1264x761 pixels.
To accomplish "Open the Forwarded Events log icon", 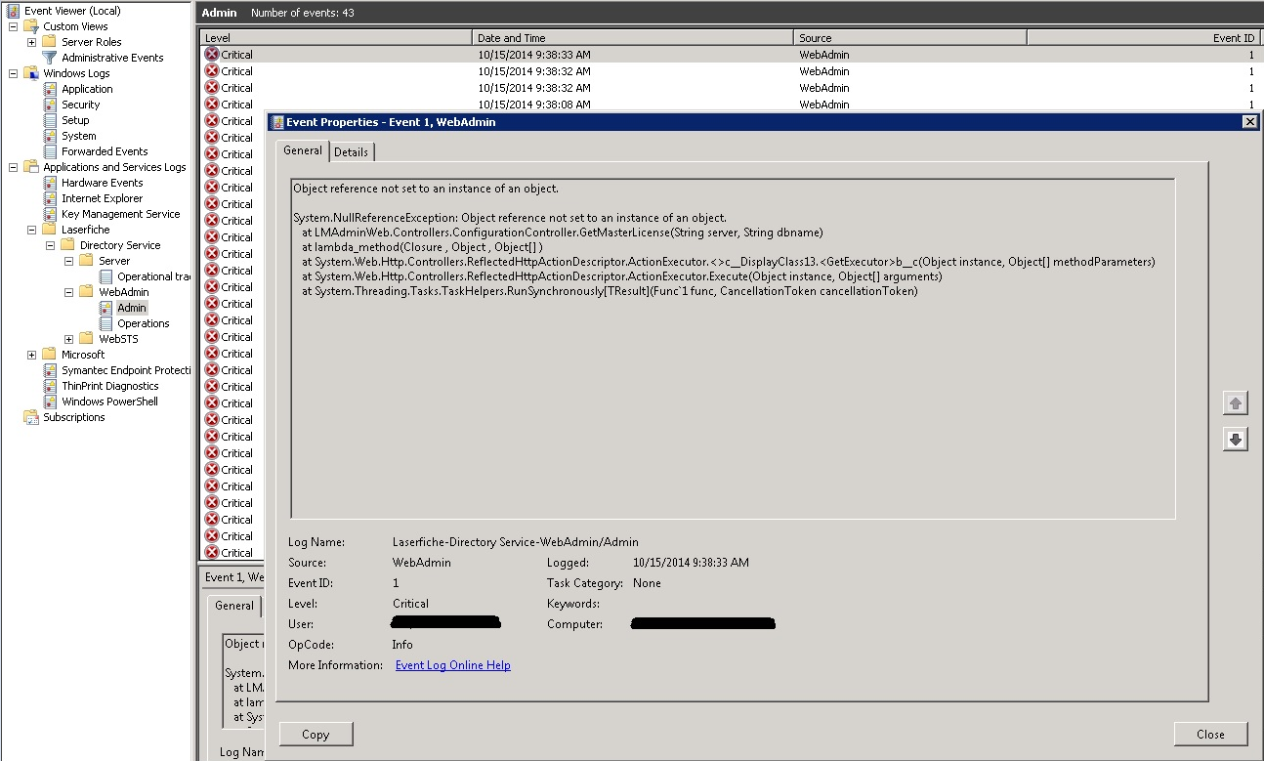I will [x=50, y=151].
